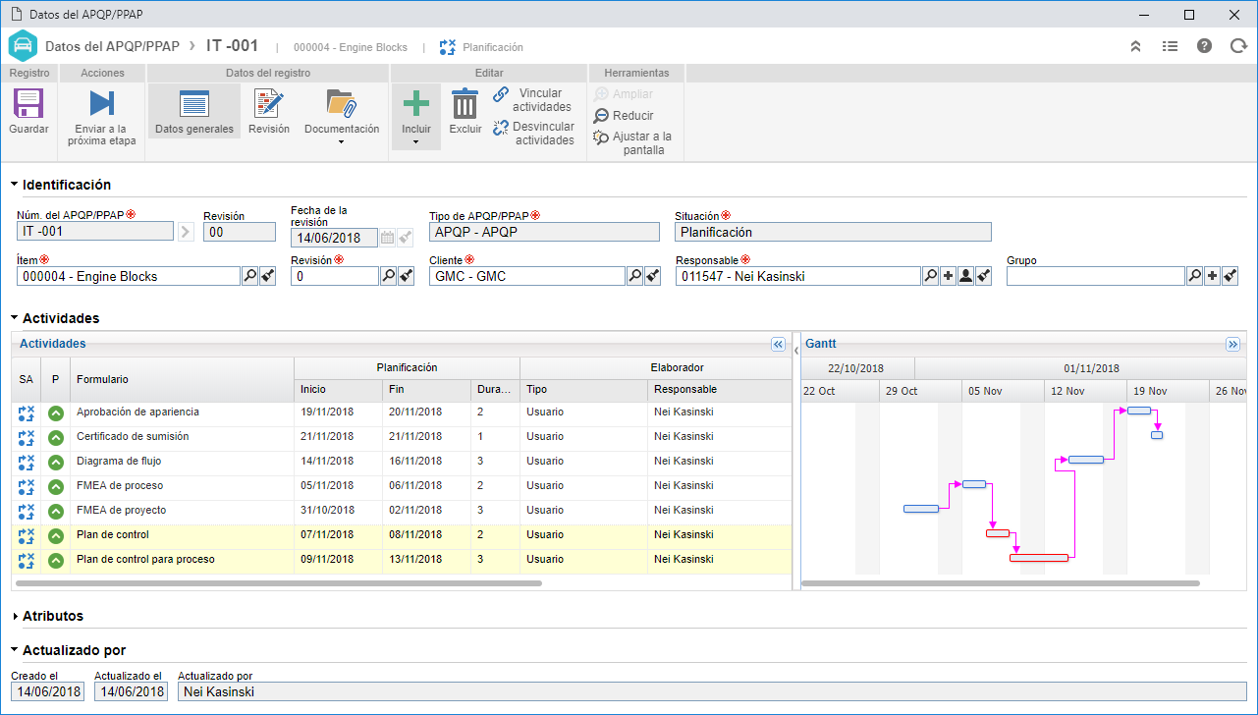Click the Dura... column header

click(495, 390)
